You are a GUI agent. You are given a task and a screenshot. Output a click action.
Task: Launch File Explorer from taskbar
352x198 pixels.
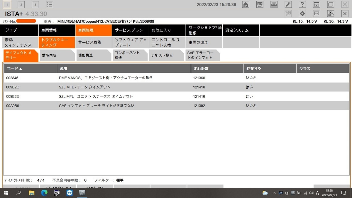[x=32, y=193]
